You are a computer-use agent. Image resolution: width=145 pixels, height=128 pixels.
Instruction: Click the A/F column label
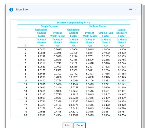coord(106,46)
